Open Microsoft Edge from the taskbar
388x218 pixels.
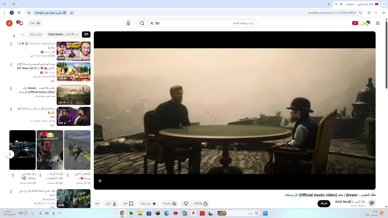tap(166, 213)
